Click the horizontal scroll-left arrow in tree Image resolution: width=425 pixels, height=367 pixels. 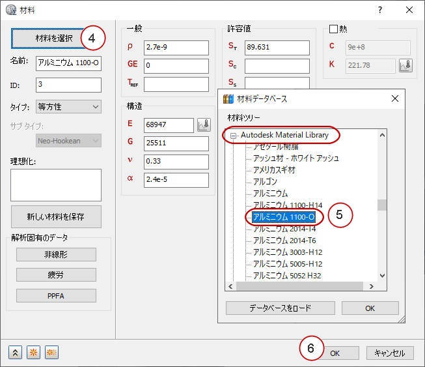[x=230, y=286]
